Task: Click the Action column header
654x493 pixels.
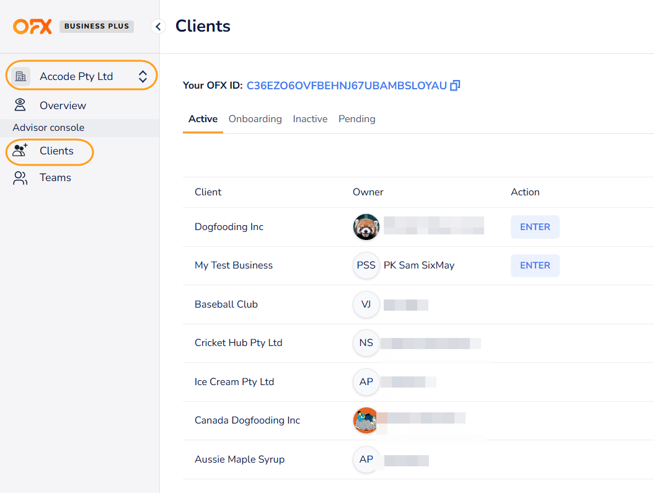Action: 525,192
